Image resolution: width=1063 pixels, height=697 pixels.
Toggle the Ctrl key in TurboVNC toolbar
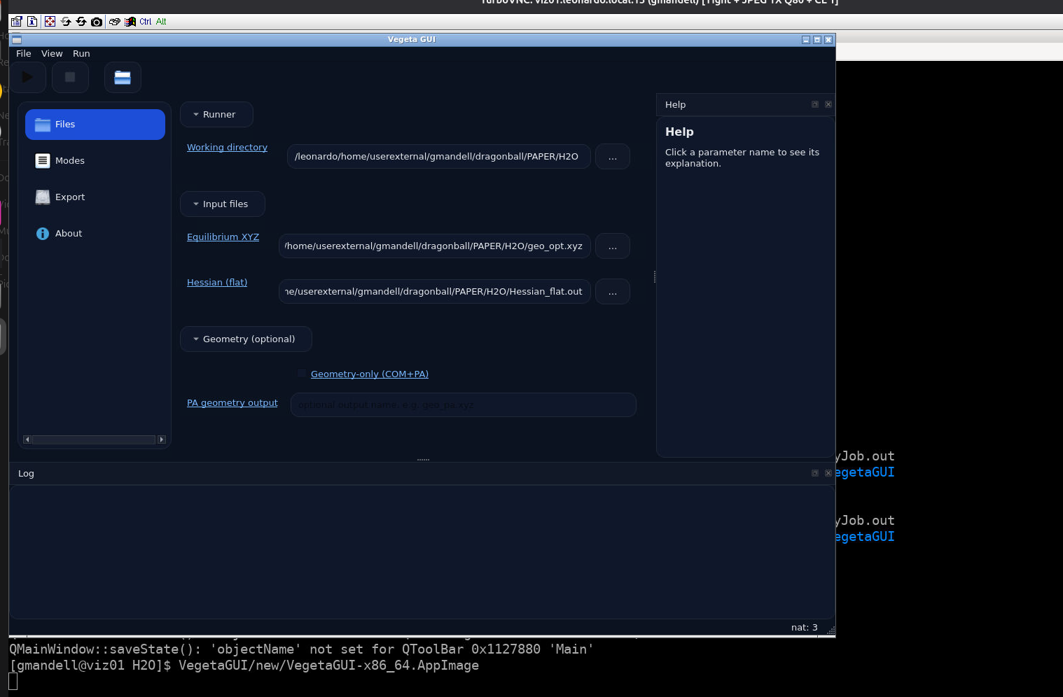click(x=145, y=22)
